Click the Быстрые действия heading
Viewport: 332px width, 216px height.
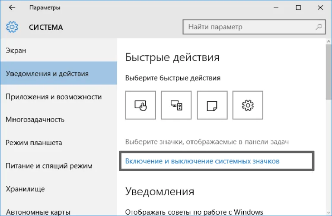172,57
